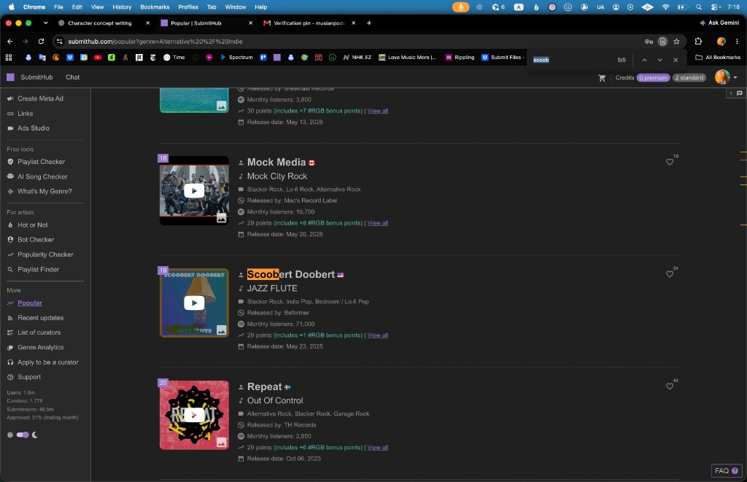Open Playlist Finder tool
The width and height of the screenshot is (747, 482).
[38, 269]
